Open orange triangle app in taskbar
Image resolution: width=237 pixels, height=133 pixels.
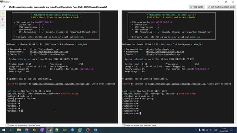point(34,130)
